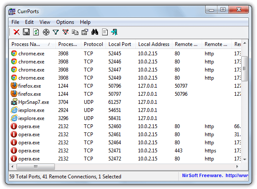Click the CurrPorts title bar app icon
The width and height of the screenshot is (257, 189).
click(x=12, y=11)
